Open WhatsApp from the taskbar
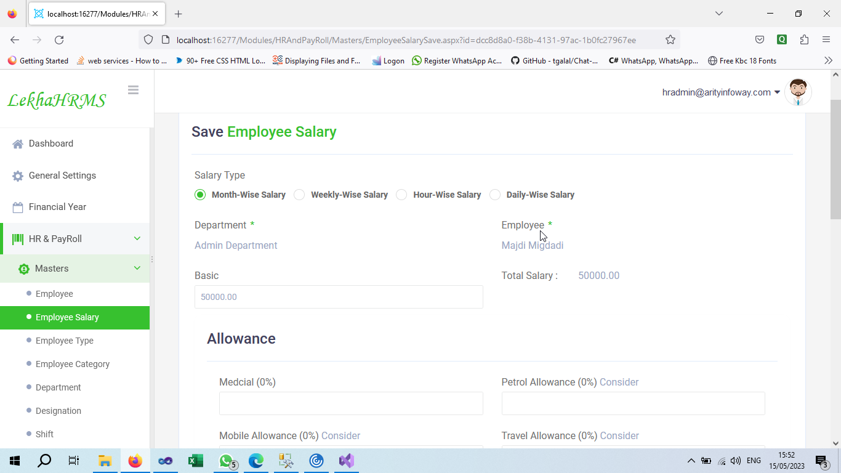 227,461
